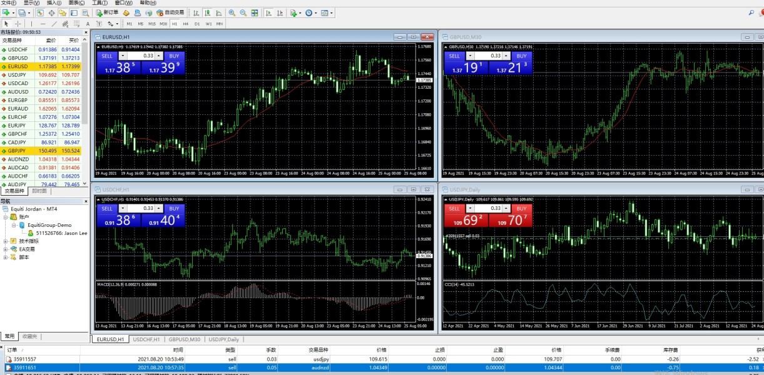This screenshot has width=764, height=375.
Task: Click BUY on the USDJPY Daily chart
Action: [521, 209]
